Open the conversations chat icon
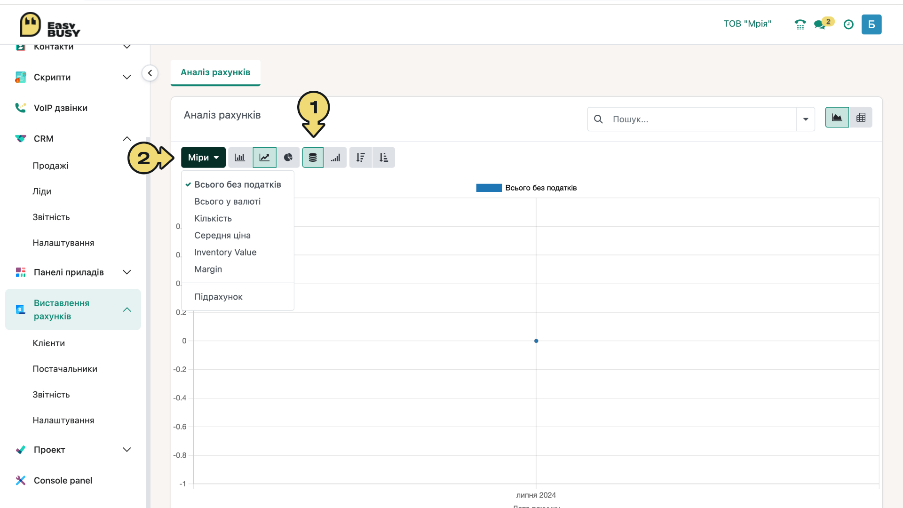Viewport: 903px width, 508px height. 820,24
